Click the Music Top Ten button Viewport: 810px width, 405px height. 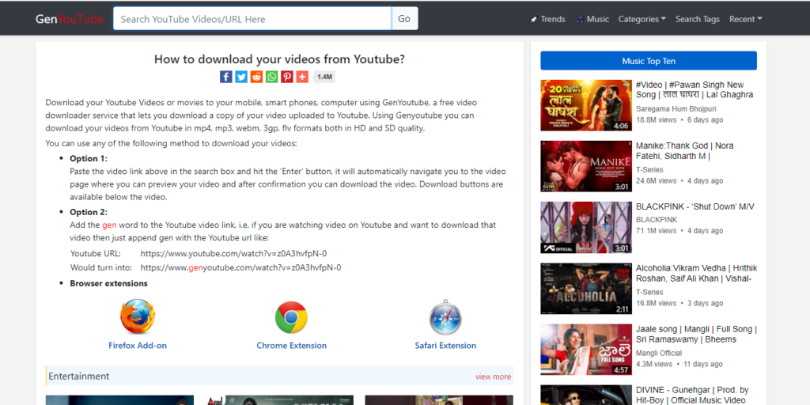[649, 61]
